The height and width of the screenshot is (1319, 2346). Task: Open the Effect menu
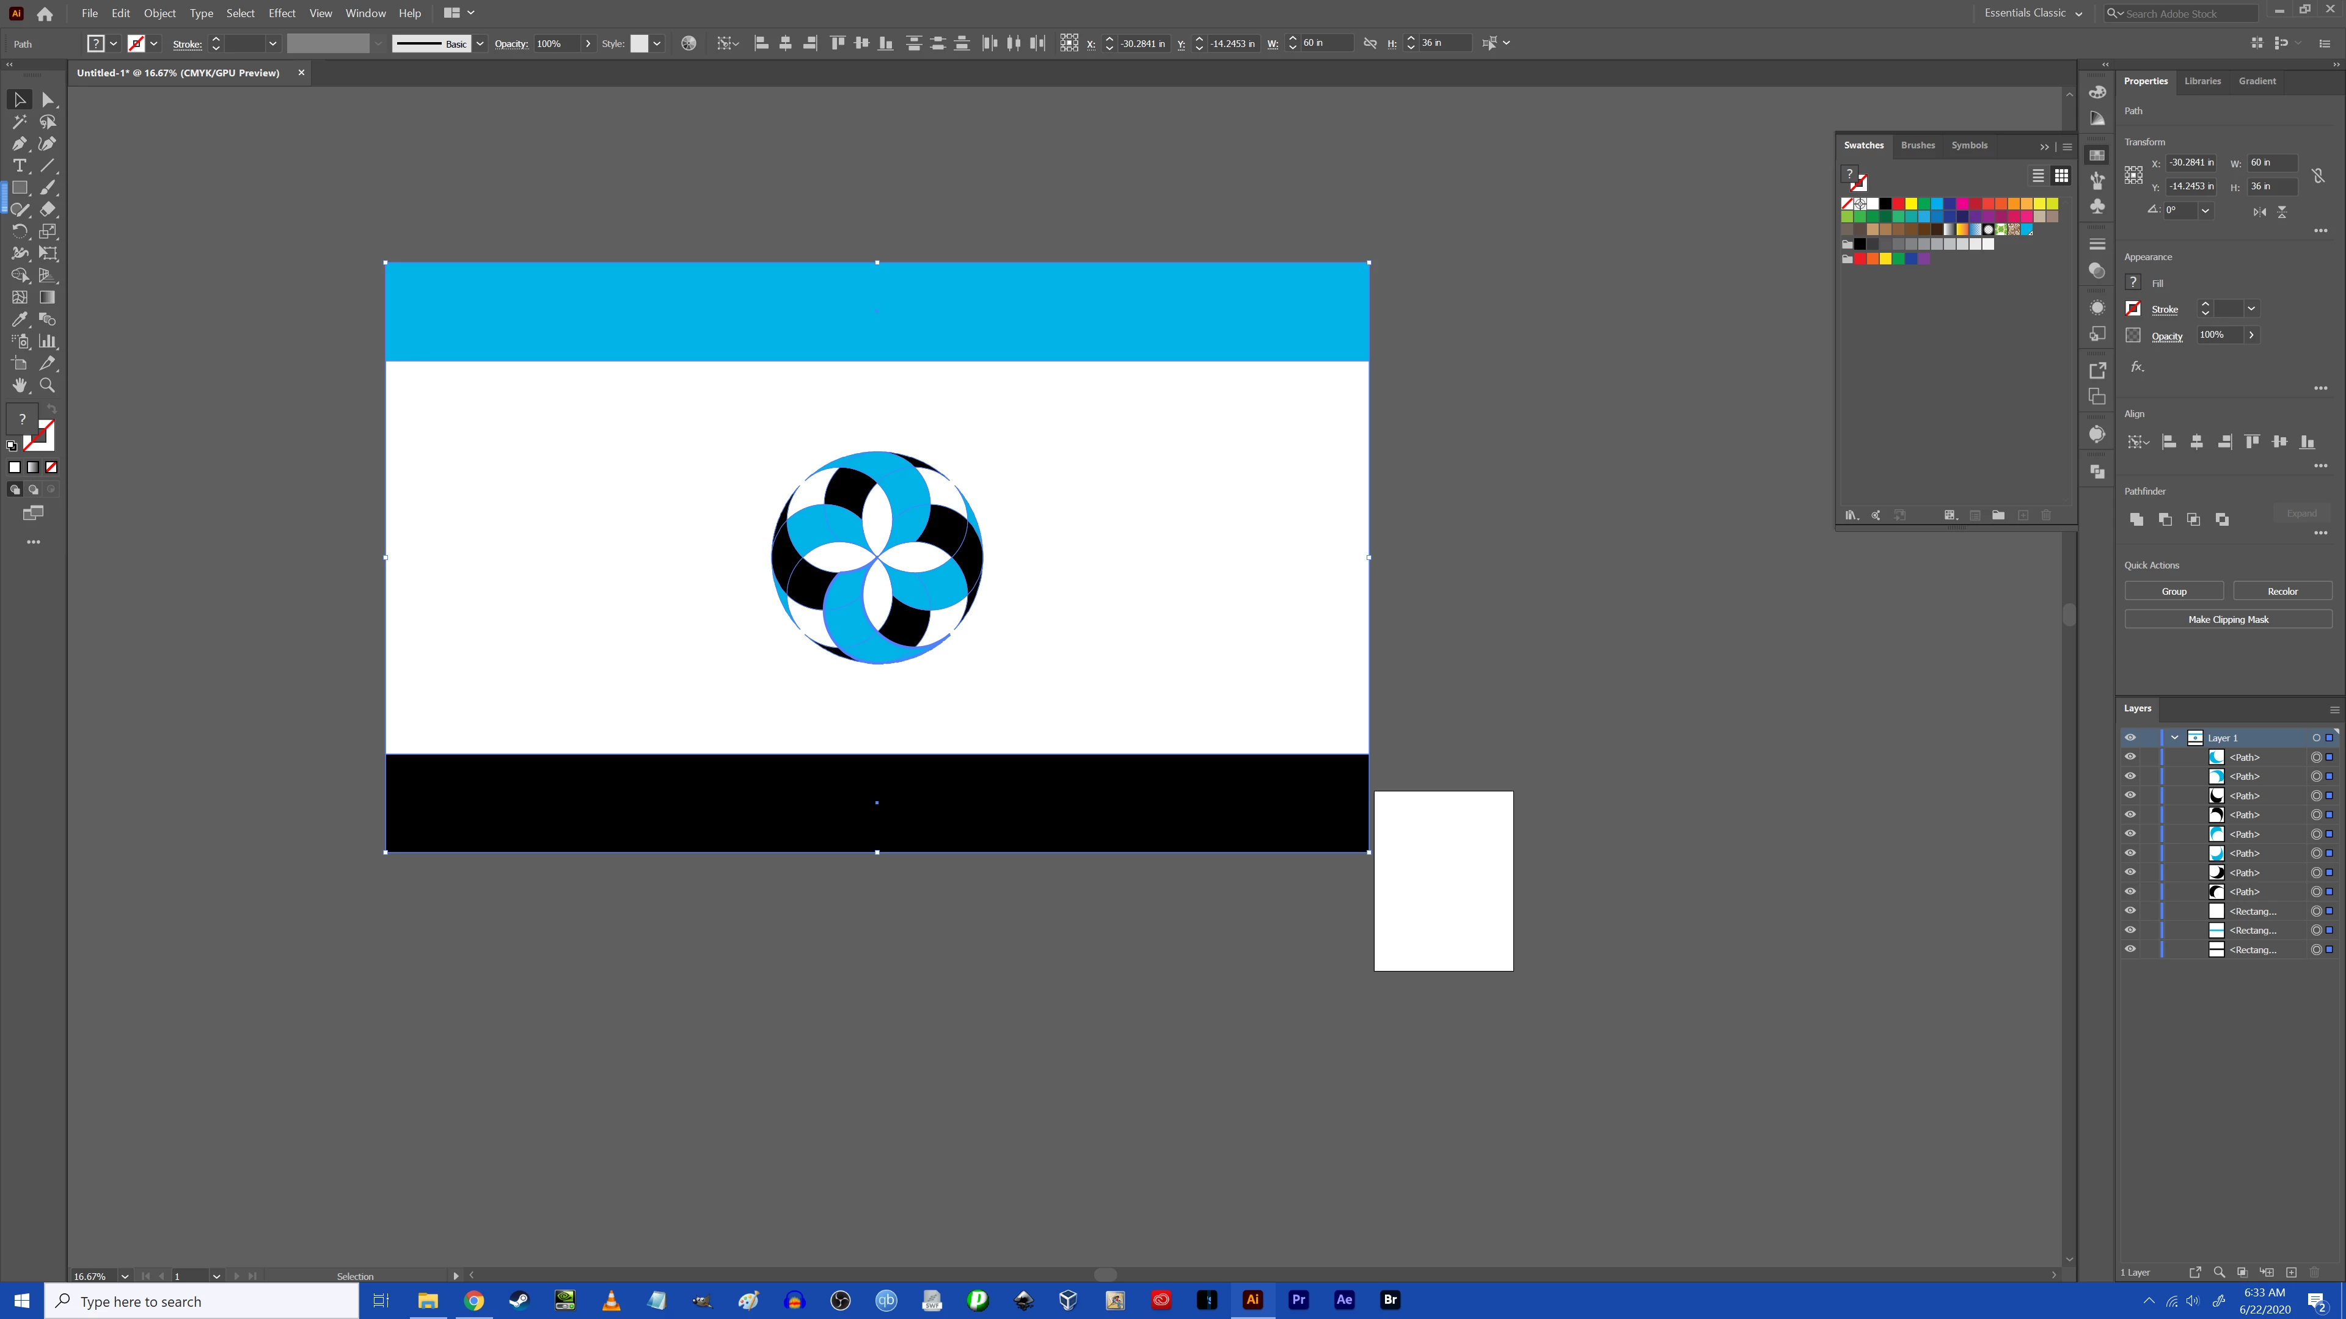pos(282,13)
